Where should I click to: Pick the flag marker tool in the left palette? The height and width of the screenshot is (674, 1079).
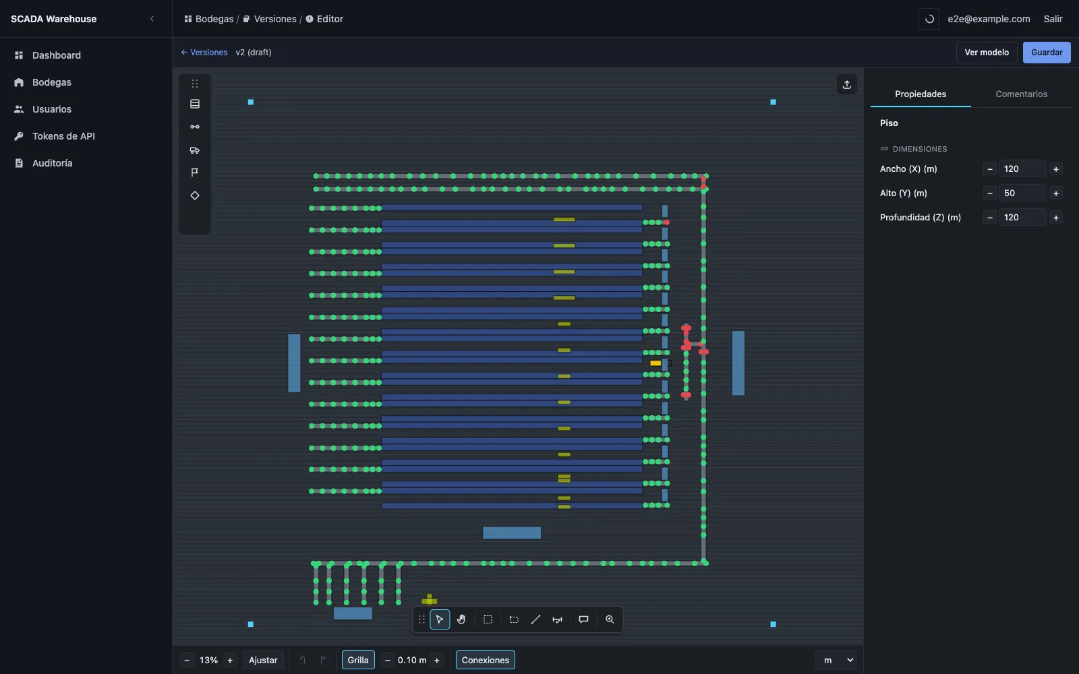pyautogui.click(x=195, y=173)
